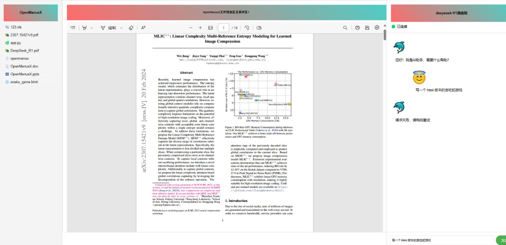
Task: Click the 1. Introduction heading
Action: 236,201
